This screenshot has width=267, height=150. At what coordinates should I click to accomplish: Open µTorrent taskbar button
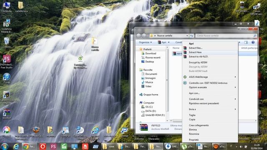click(187, 146)
